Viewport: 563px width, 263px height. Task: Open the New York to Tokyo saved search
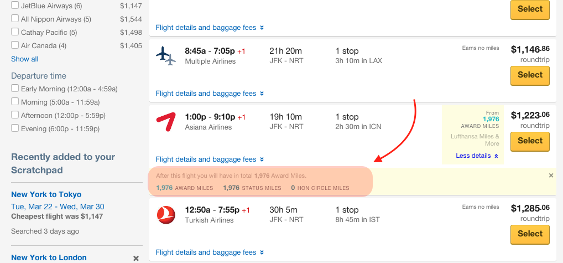click(46, 194)
